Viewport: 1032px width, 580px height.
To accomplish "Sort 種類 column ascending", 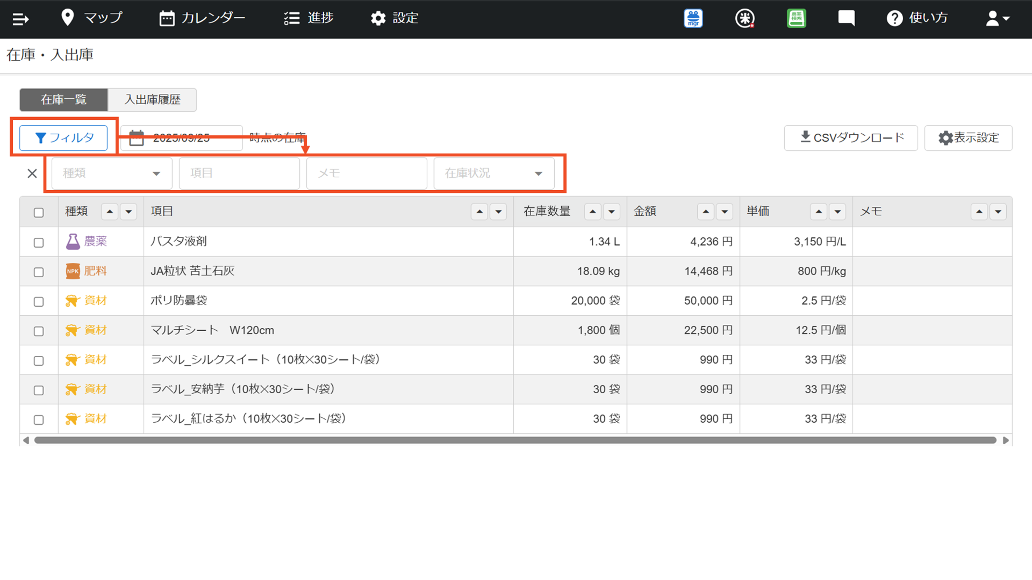I will click(110, 212).
